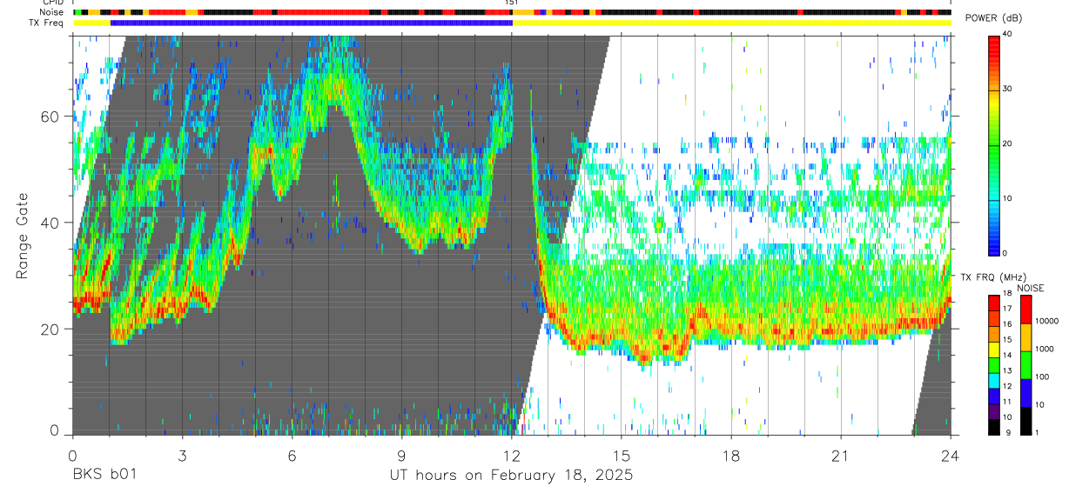Viewport: 1069px width, 493px height.
Task: Click the 0 tick on UT hours axis
Action: (x=72, y=455)
